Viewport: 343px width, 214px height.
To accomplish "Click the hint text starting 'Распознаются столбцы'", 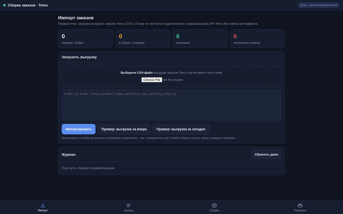I will coord(149,138).
